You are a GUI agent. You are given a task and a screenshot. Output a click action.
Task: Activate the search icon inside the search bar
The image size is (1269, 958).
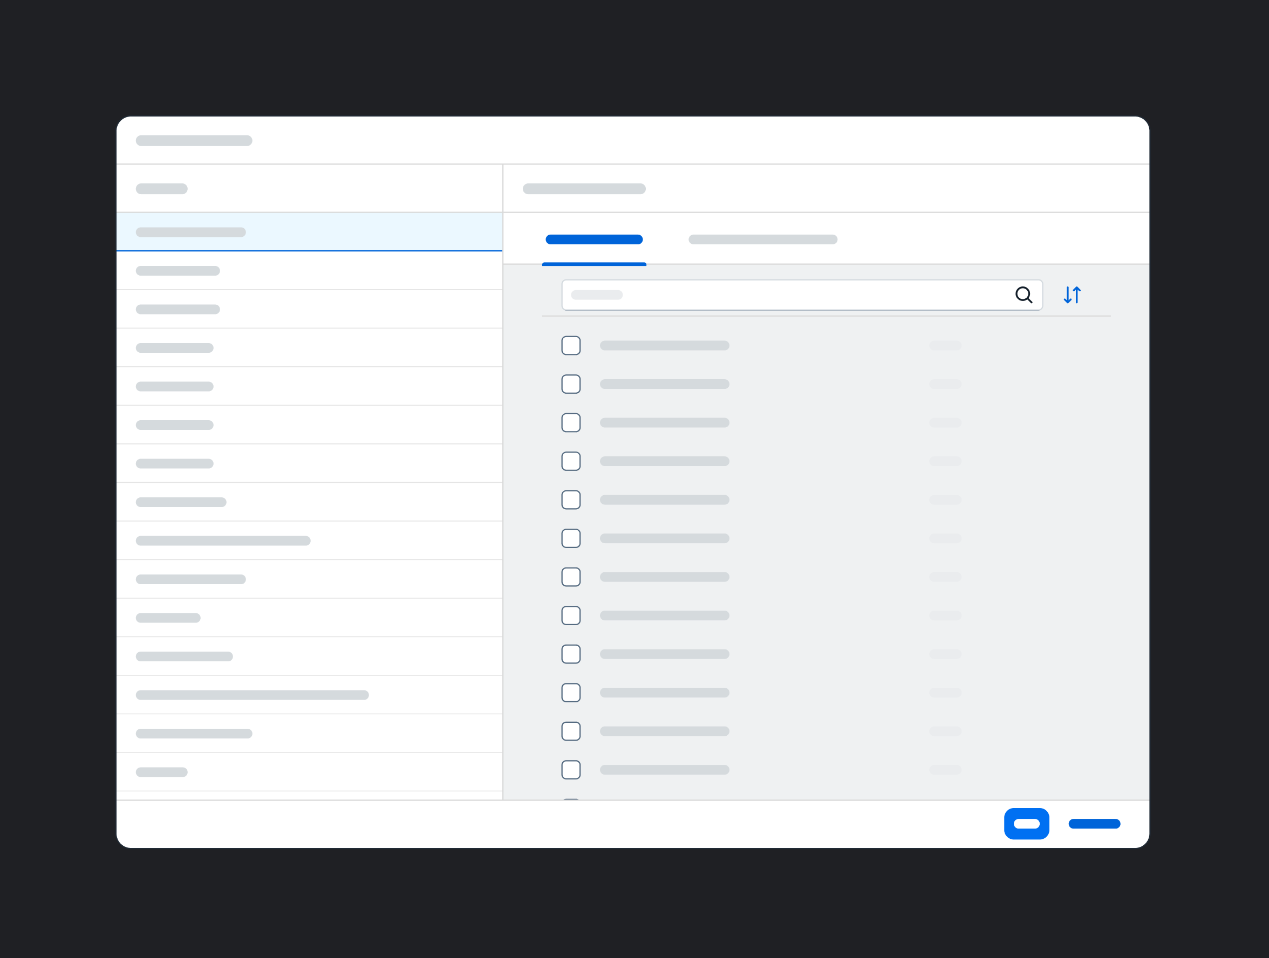(x=1024, y=295)
